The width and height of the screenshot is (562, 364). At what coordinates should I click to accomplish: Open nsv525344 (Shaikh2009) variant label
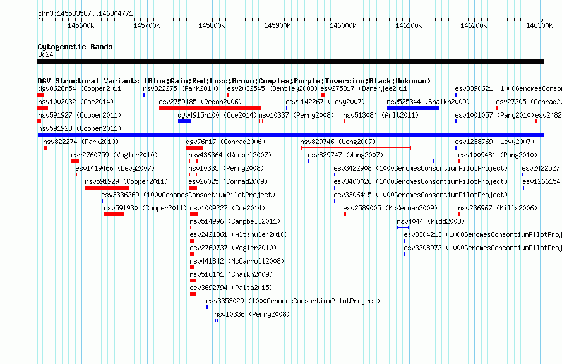point(428,102)
